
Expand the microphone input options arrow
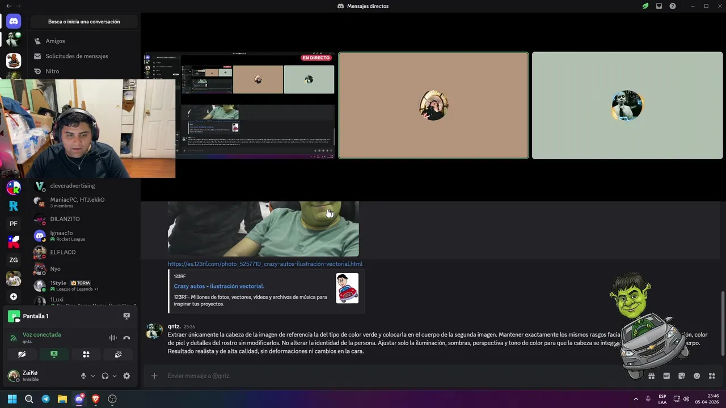(93, 376)
